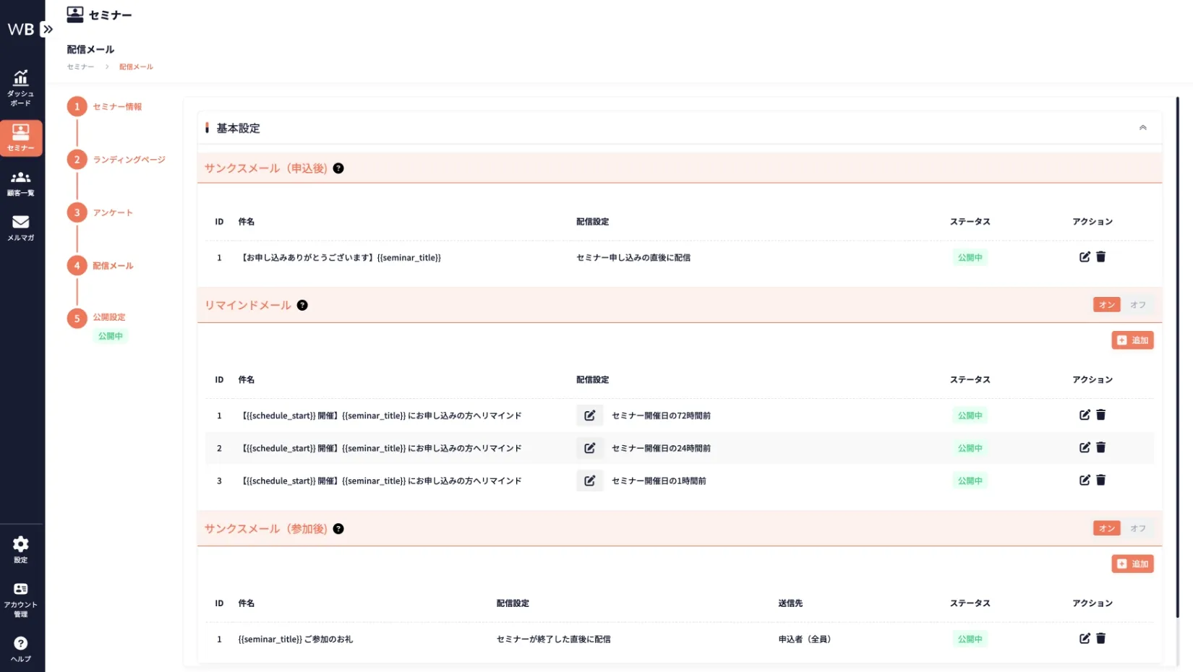Open the セミナー sidebar item
1193x672 pixels.
pyautogui.click(x=21, y=137)
